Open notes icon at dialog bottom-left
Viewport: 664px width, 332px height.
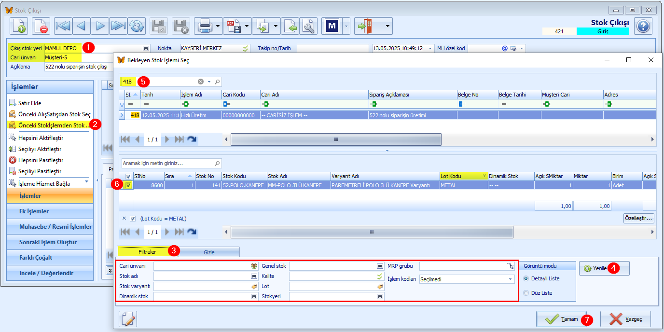[128, 319]
